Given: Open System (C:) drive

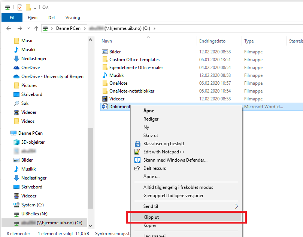Looking at the screenshot, I should pyautogui.click(x=33, y=205).
